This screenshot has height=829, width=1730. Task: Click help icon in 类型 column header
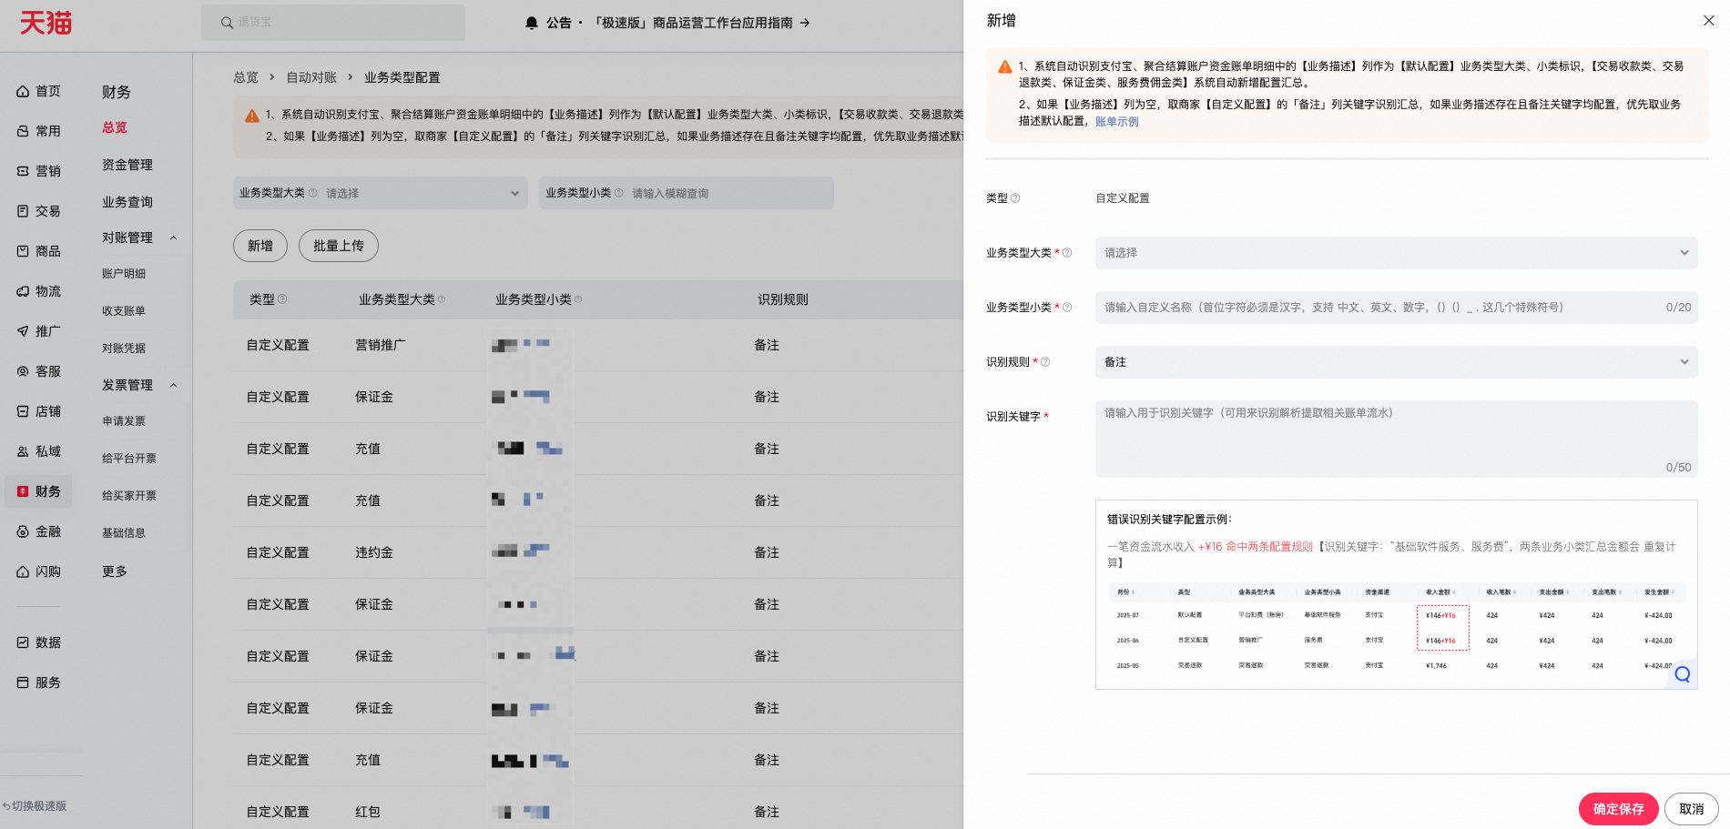click(282, 299)
